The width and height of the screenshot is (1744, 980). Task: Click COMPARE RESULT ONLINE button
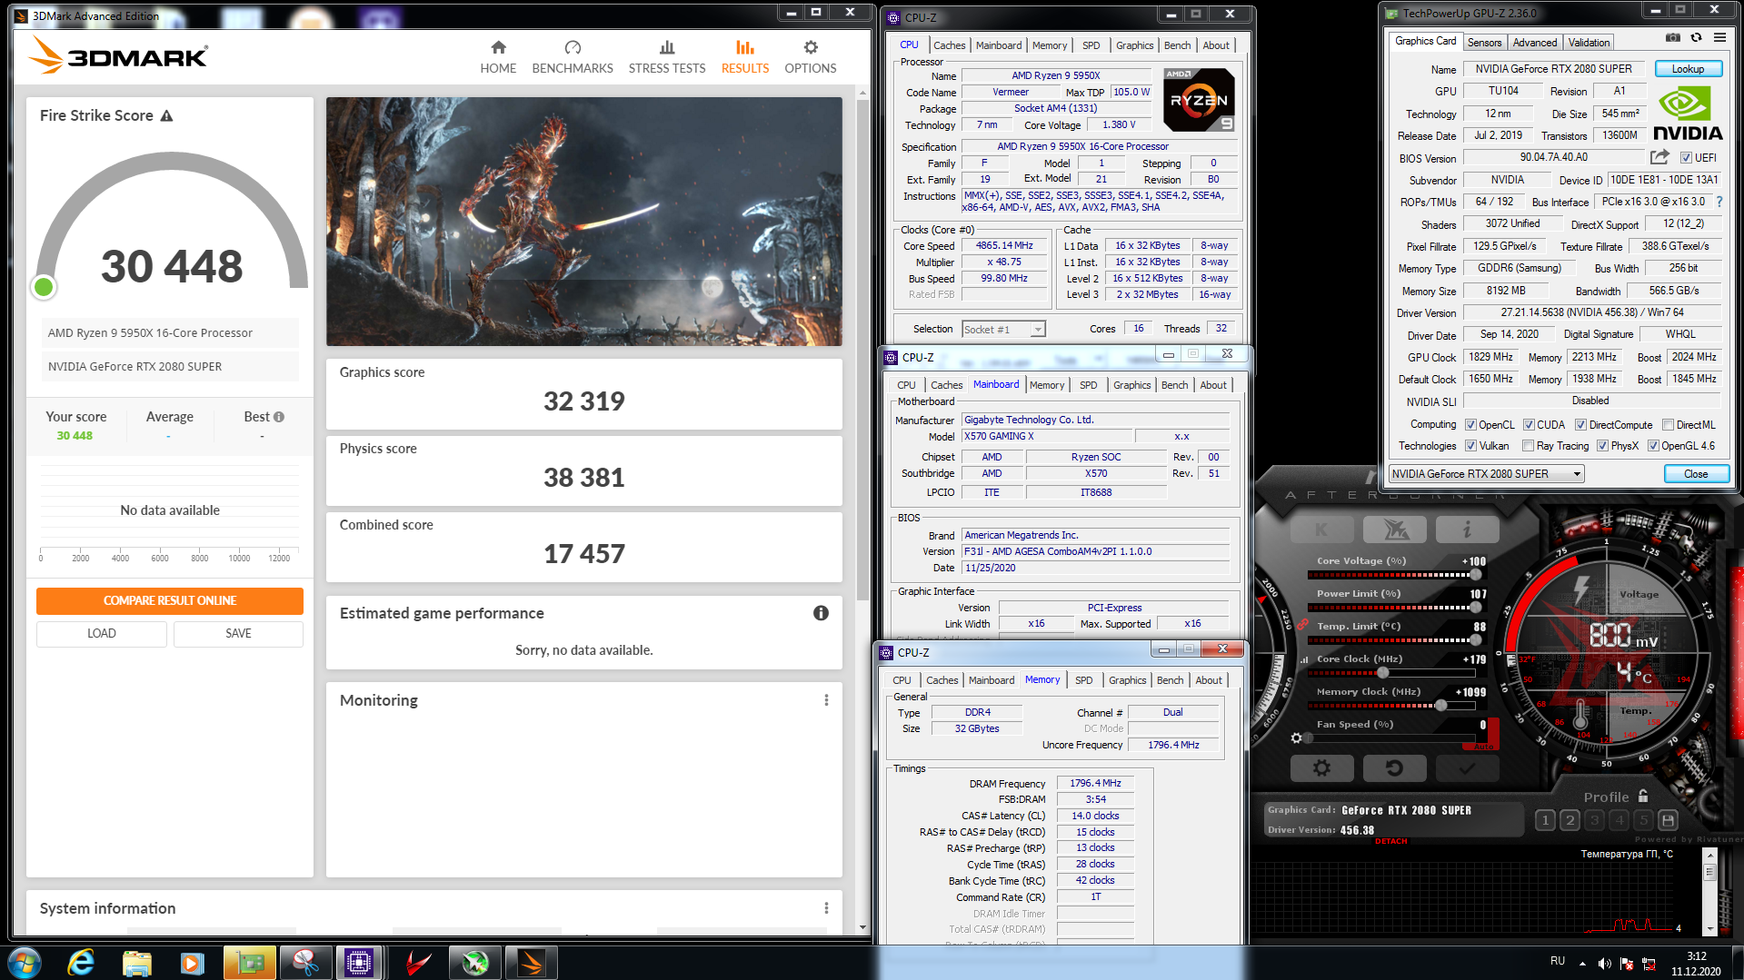[x=170, y=600]
